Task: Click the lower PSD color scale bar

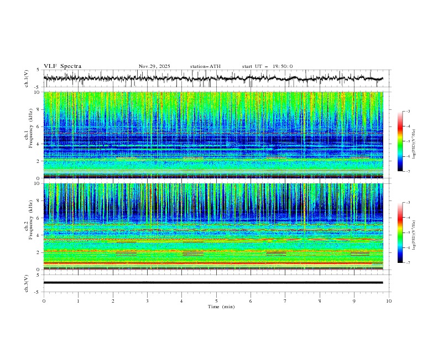Action: tap(400, 233)
